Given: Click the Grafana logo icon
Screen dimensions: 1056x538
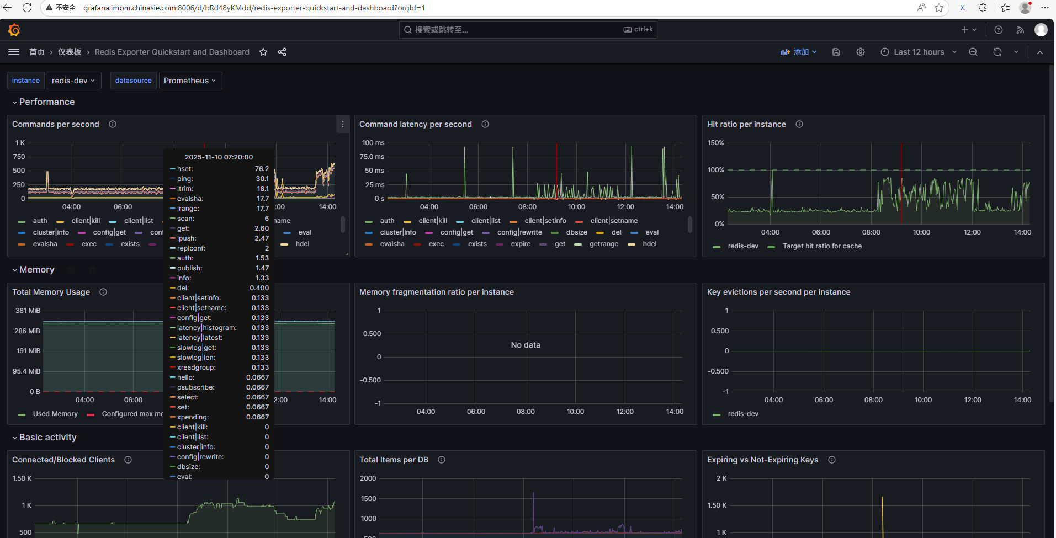Looking at the screenshot, I should click(14, 30).
